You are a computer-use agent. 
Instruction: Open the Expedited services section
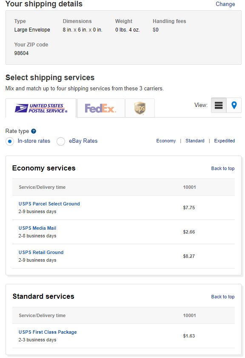[x=224, y=140]
